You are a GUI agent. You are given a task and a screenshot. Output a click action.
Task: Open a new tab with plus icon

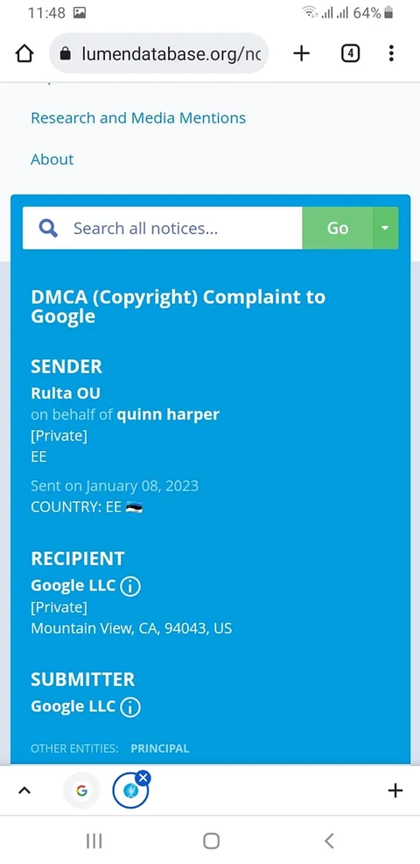click(x=301, y=53)
